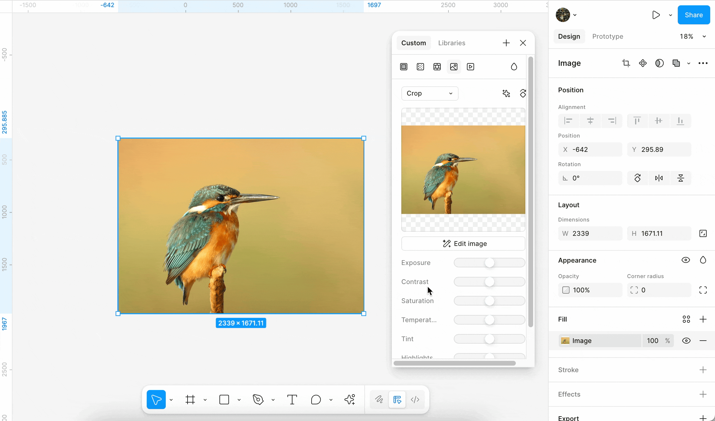Present the prototype with play icon

[656, 15]
